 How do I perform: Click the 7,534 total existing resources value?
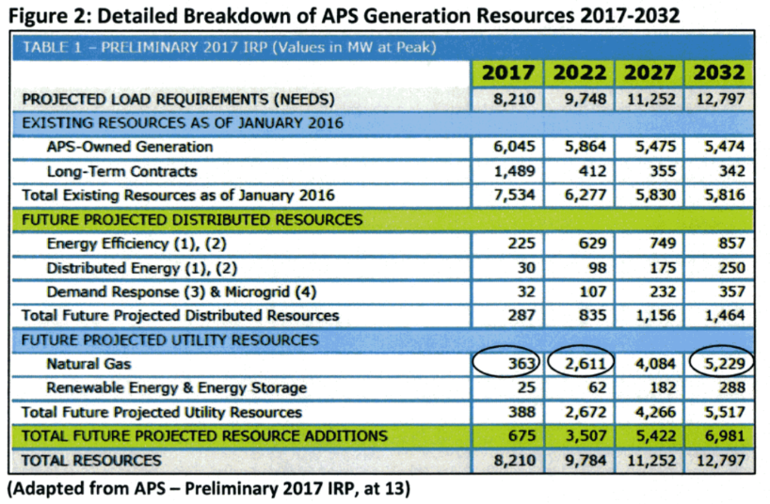(514, 195)
